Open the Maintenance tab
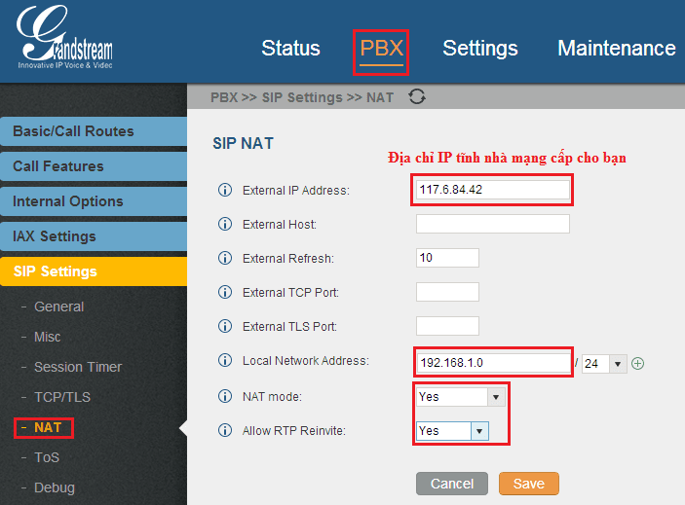This screenshot has height=505, width=685. 617,48
